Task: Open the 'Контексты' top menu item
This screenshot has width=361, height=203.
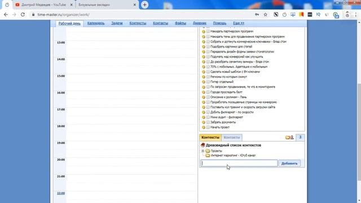Action: (x=138, y=23)
